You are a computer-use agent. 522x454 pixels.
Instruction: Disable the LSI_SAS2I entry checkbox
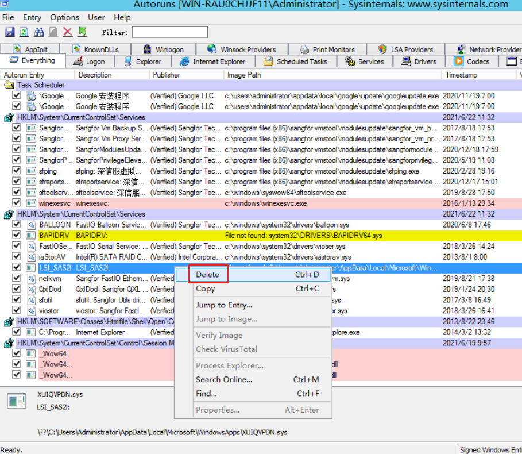pos(17,268)
